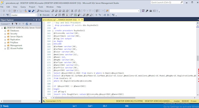Open the View menu
Image resolution: width=199 pixels, height=108 pixels.
coord(15,7)
